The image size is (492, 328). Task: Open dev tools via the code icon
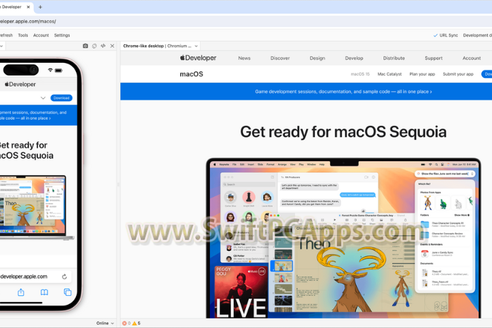tap(103, 46)
